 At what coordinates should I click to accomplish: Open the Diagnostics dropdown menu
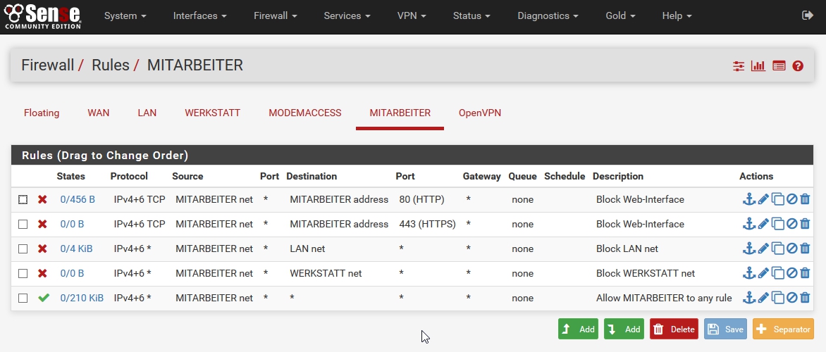tap(548, 15)
